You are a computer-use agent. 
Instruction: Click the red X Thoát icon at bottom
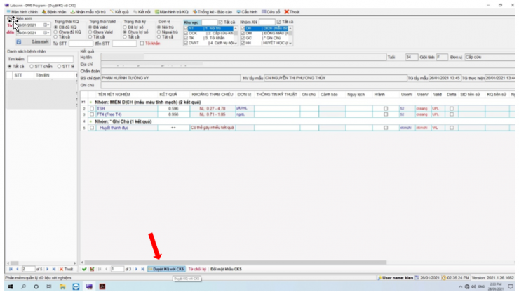(x=62, y=269)
